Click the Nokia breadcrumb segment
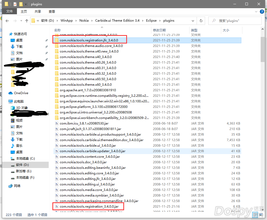The height and width of the screenshot is (220, 267). tap(84, 21)
